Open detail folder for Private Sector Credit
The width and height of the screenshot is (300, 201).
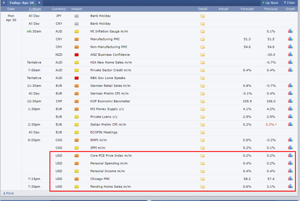[203, 70]
